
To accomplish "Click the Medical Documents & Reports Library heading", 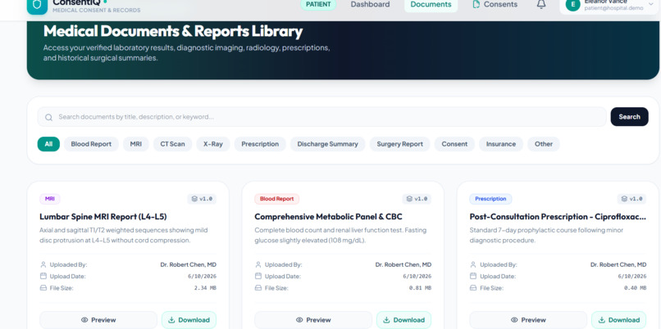I will (173, 31).
